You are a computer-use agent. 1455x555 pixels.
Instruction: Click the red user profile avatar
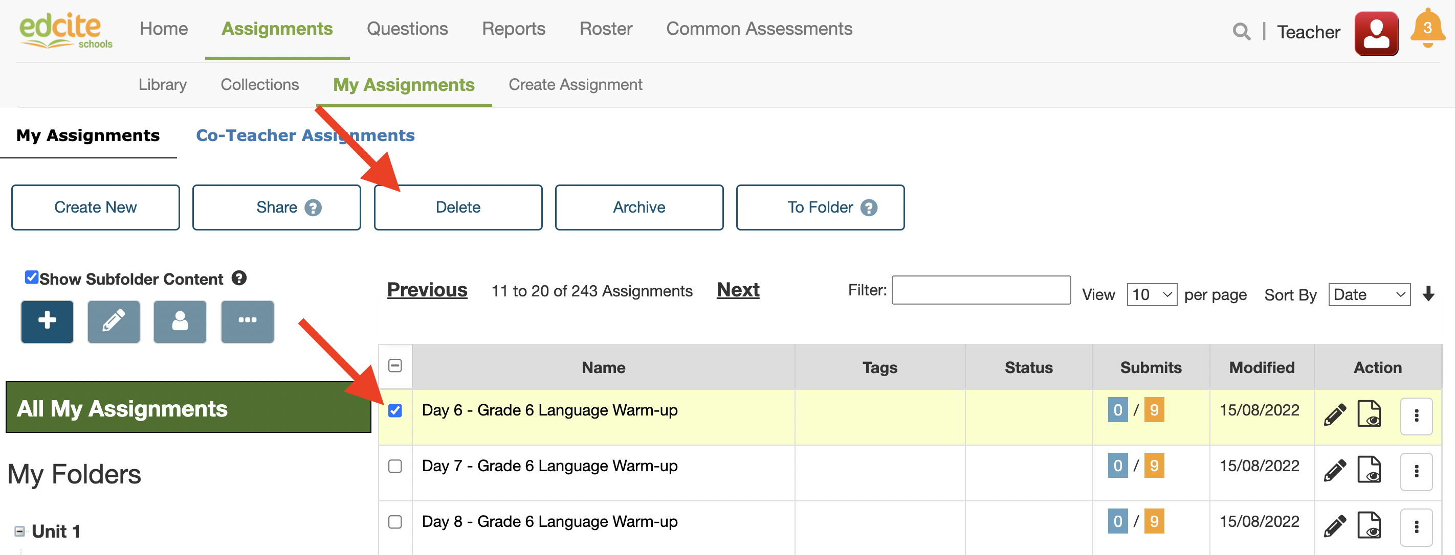[x=1376, y=34]
